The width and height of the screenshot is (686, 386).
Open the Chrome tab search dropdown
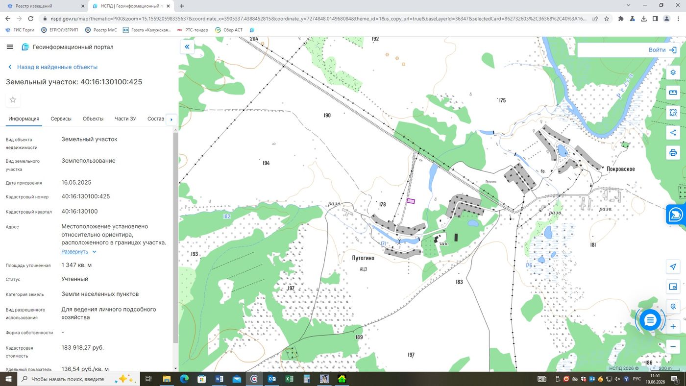point(629,5)
